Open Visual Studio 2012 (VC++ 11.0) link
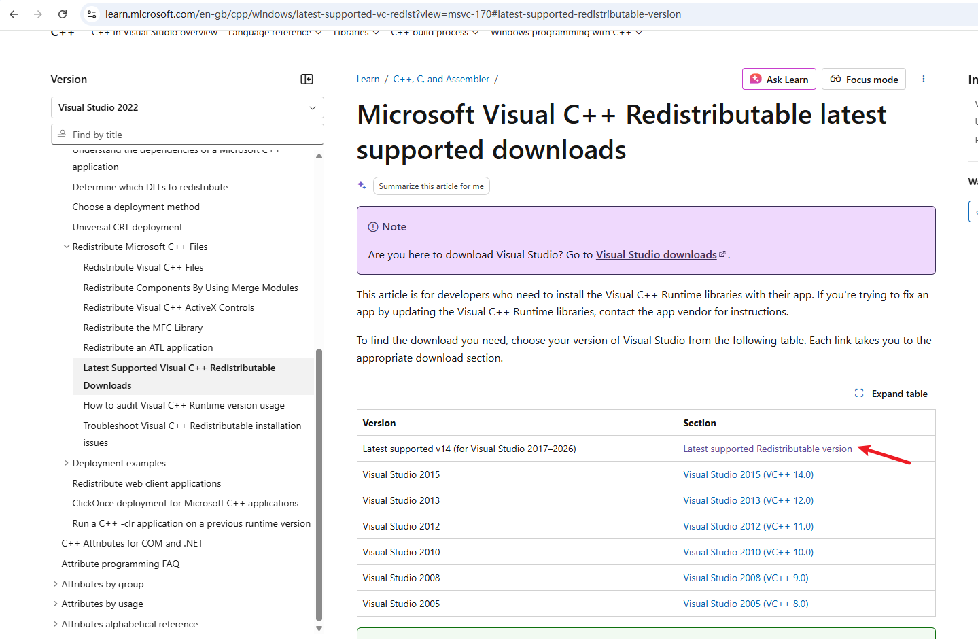978x639 pixels. click(748, 526)
